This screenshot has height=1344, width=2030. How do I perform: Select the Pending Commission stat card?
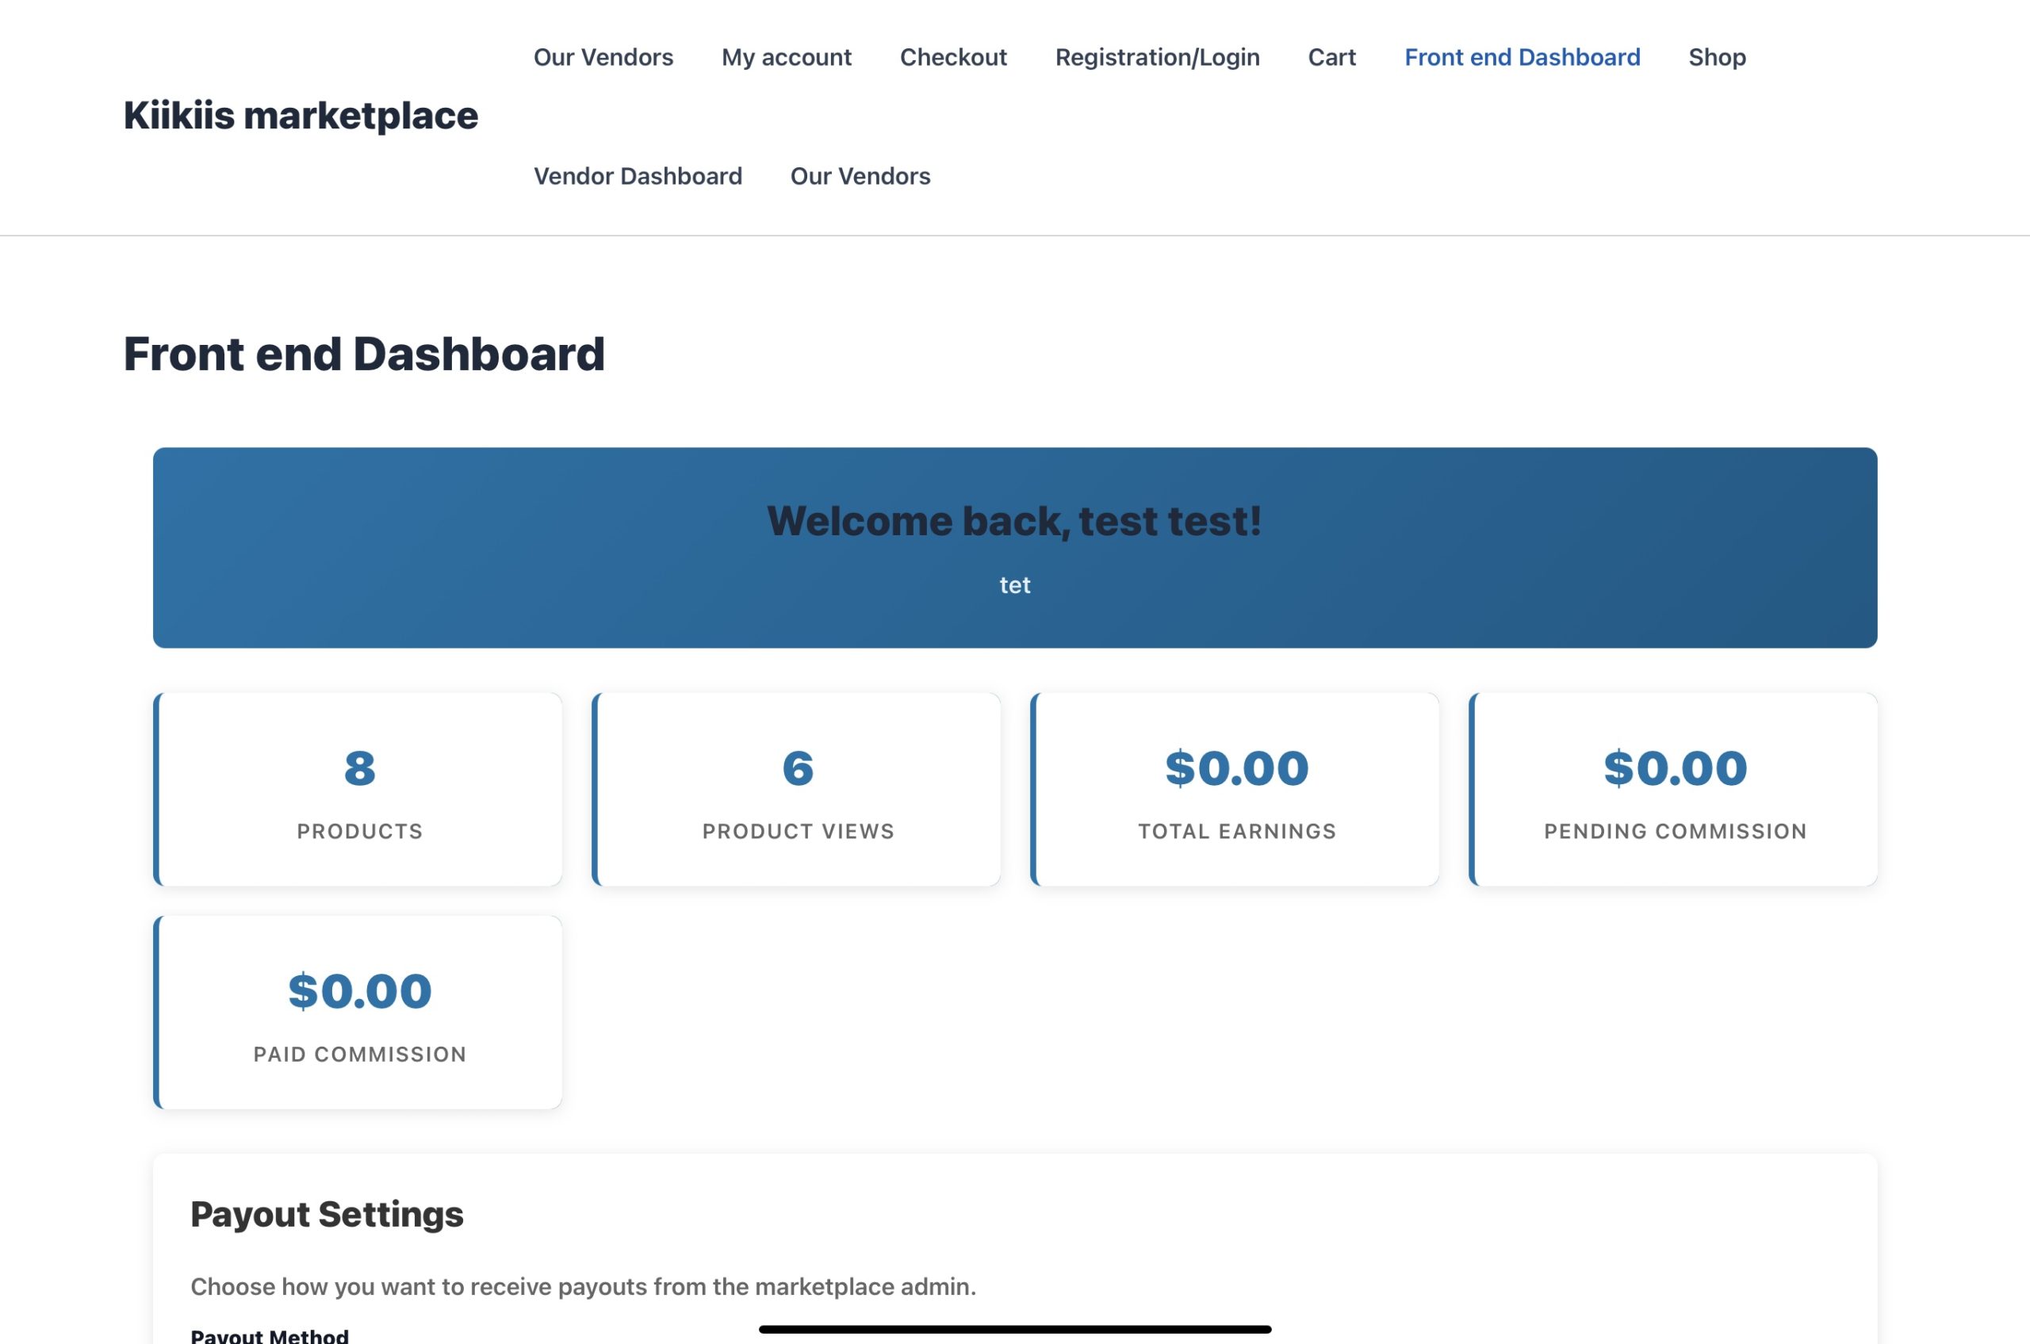[1673, 790]
